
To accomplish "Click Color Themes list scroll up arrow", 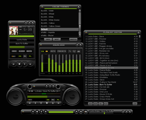I will [80, 11].
